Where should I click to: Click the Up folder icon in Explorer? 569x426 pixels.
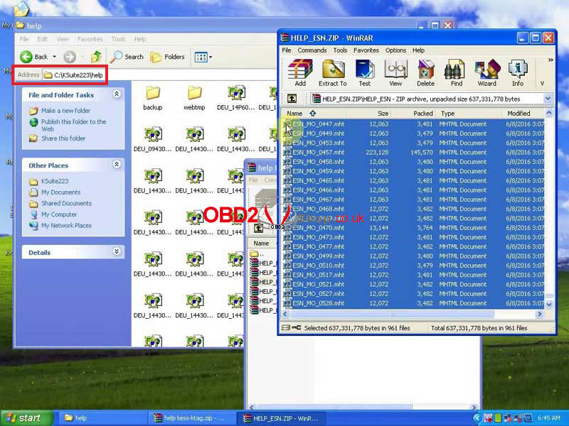coord(96,57)
